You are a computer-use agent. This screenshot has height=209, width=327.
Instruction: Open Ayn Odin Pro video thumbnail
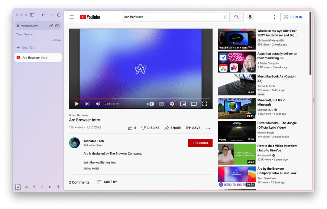[x=237, y=39]
